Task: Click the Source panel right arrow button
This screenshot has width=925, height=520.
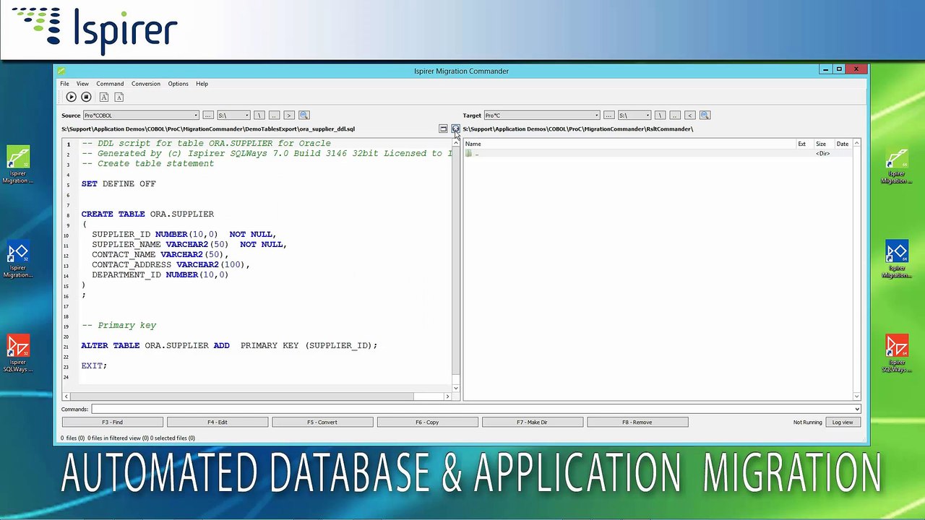Action: 289,116
